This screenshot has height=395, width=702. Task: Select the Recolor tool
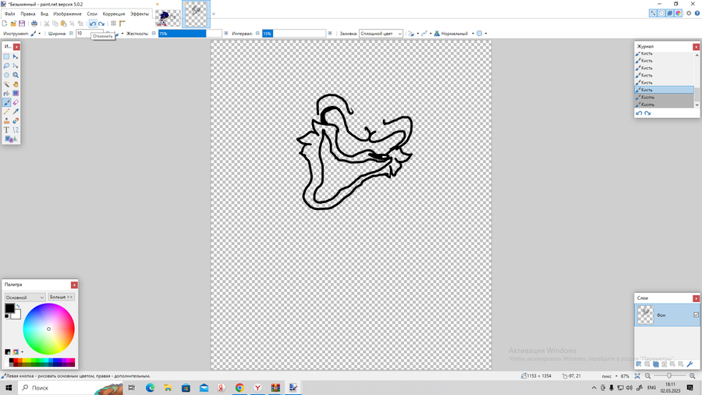coord(16,121)
